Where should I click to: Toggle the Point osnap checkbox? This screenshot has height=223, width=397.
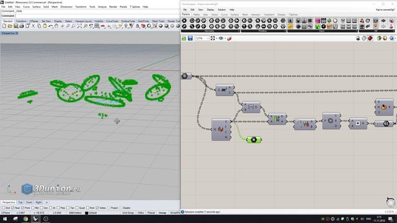coord(22,208)
